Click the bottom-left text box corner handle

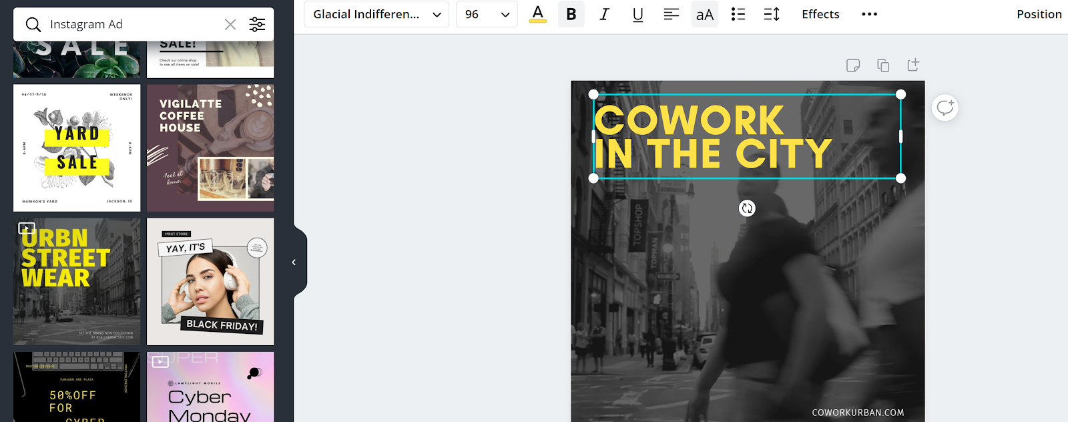[x=593, y=178]
